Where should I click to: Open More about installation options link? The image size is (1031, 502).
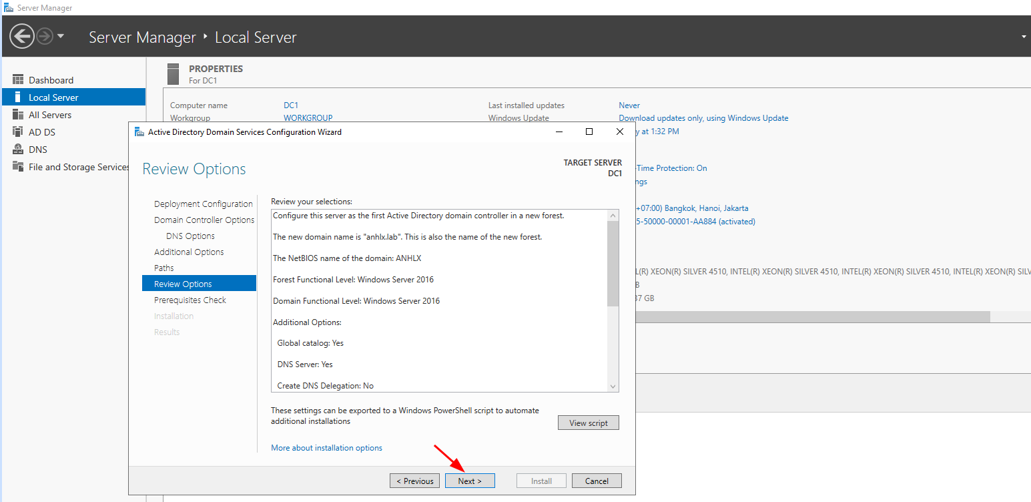pos(326,448)
